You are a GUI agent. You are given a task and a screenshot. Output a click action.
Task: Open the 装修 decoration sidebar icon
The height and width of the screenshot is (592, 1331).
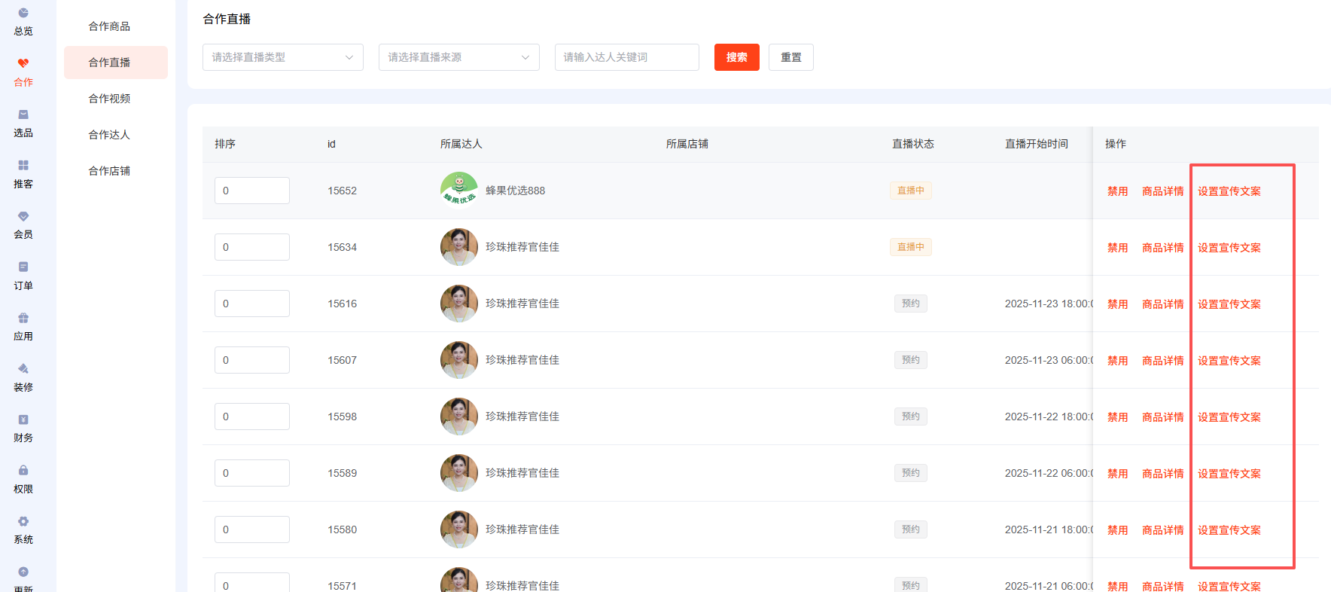click(23, 369)
